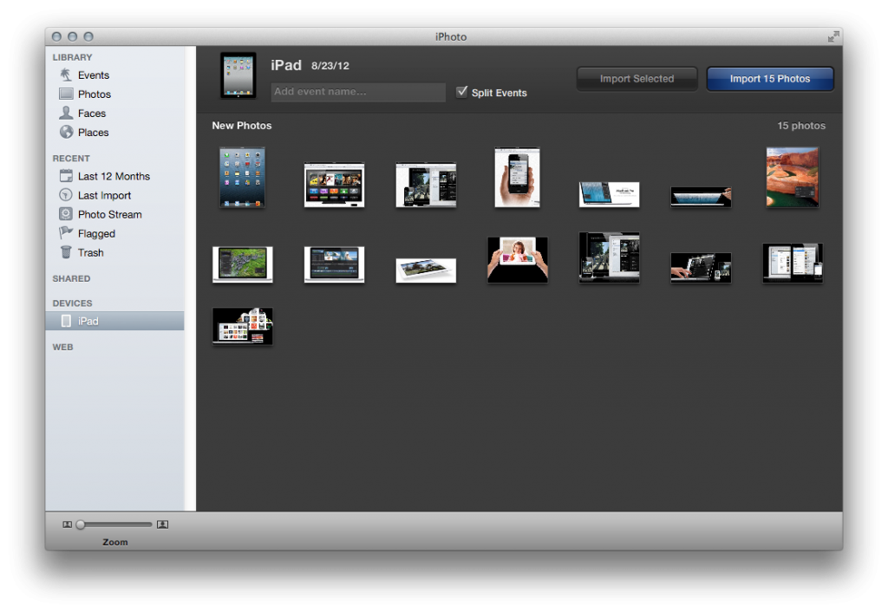Click the small thumbnails zoom-out icon

click(68, 525)
